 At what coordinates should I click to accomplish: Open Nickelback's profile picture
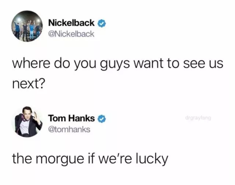pos(27,26)
